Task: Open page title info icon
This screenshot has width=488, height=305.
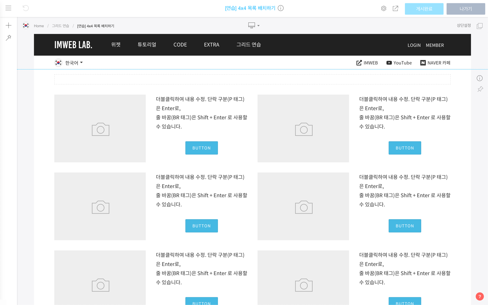Action: (281, 8)
